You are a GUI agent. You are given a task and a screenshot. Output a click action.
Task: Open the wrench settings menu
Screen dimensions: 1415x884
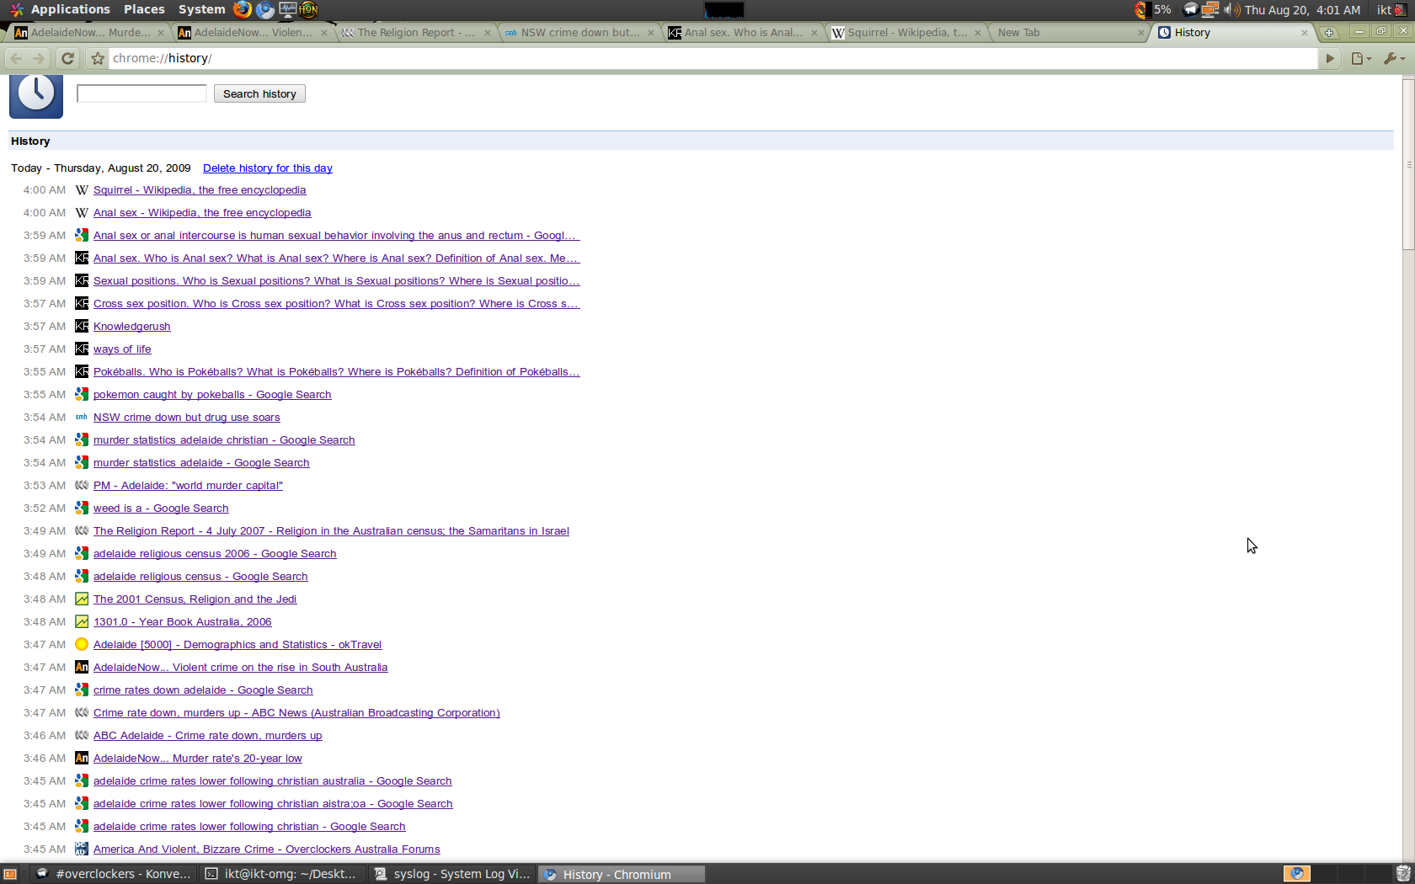click(1393, 58)
